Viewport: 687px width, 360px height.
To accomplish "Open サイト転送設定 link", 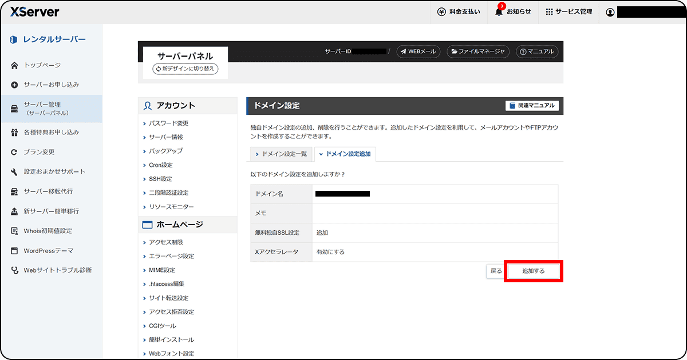I will pyautogui.click(x=168, y=298).
